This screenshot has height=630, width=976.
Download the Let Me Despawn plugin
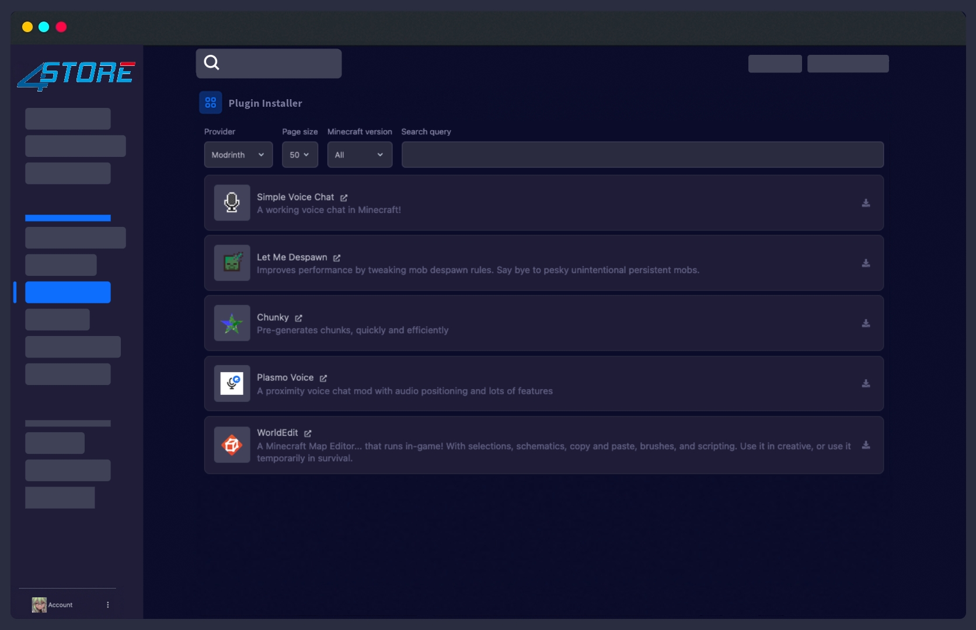point(866,263)
